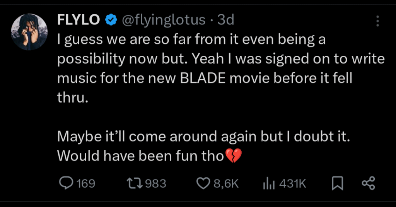Open the three-dot more options menu
This screenshot has width=396, height=207.
[x=378, y=21]
